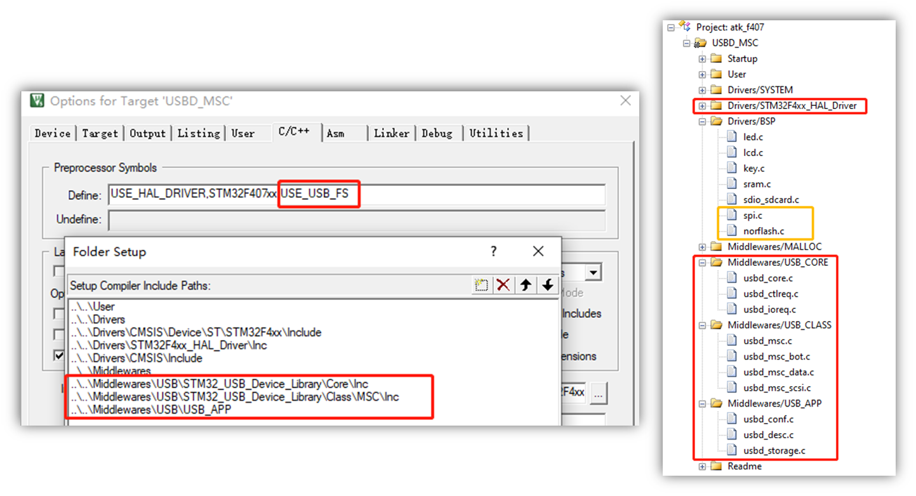Click the usbd_storage.c file icon
This screenshot has height=496, width=916.
coord(732,450)
